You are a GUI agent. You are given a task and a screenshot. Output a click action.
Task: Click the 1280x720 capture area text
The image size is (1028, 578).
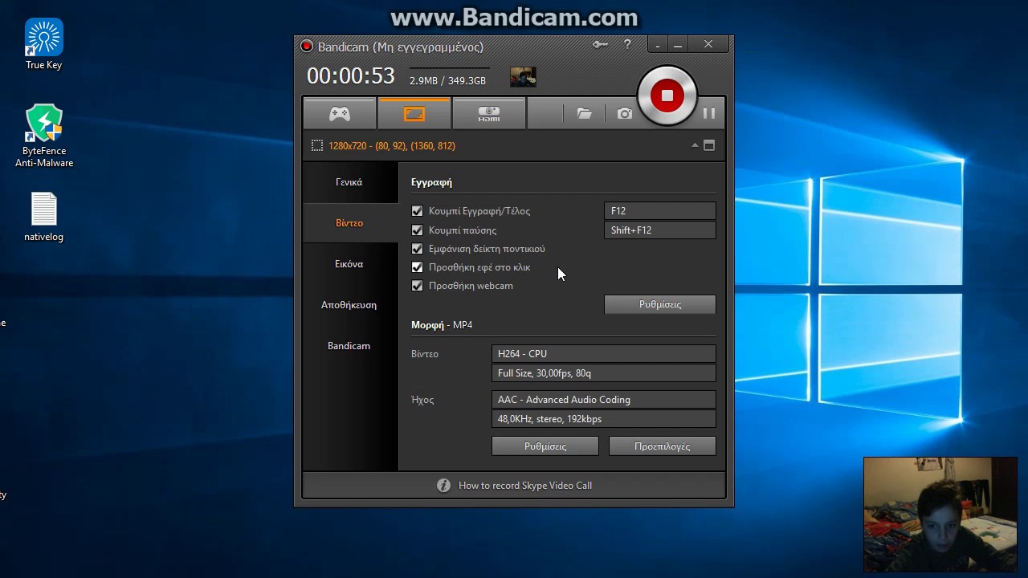click(x=392, y=146)
